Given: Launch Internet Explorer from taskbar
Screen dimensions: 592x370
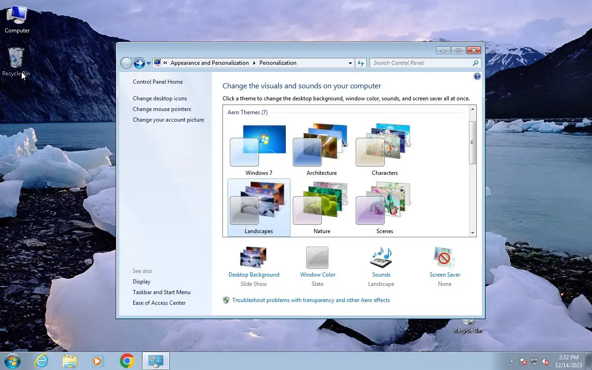Looking at the screenshot, I should 41,361.
